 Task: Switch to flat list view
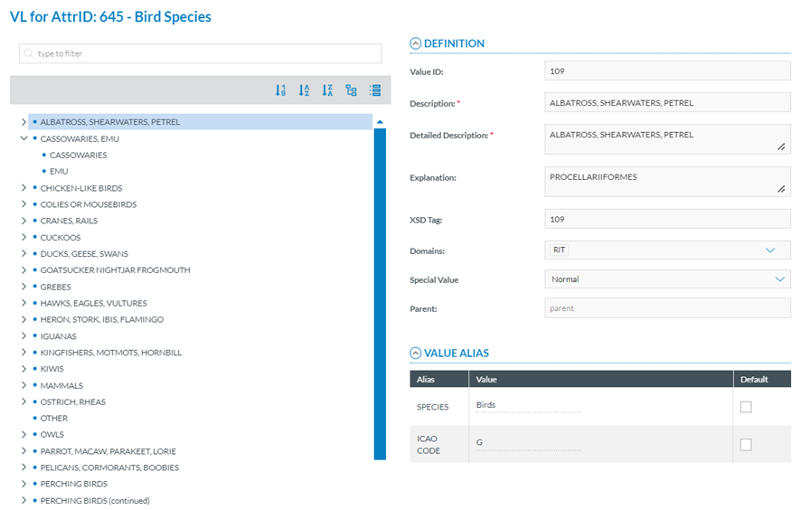375,90
